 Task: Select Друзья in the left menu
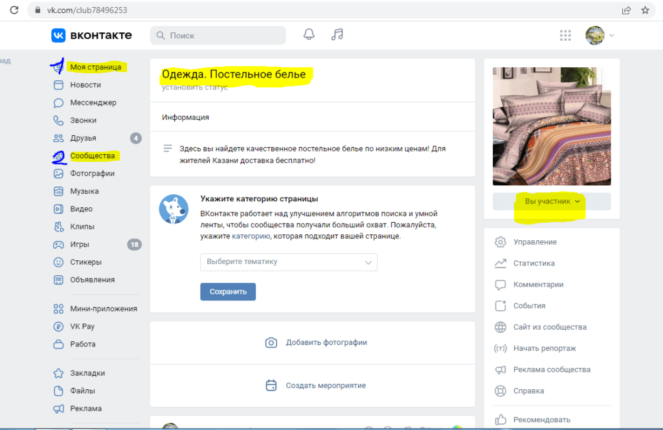[x=83, y=138]
